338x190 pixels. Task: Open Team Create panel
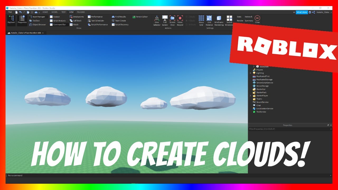(x=119, y=21)
